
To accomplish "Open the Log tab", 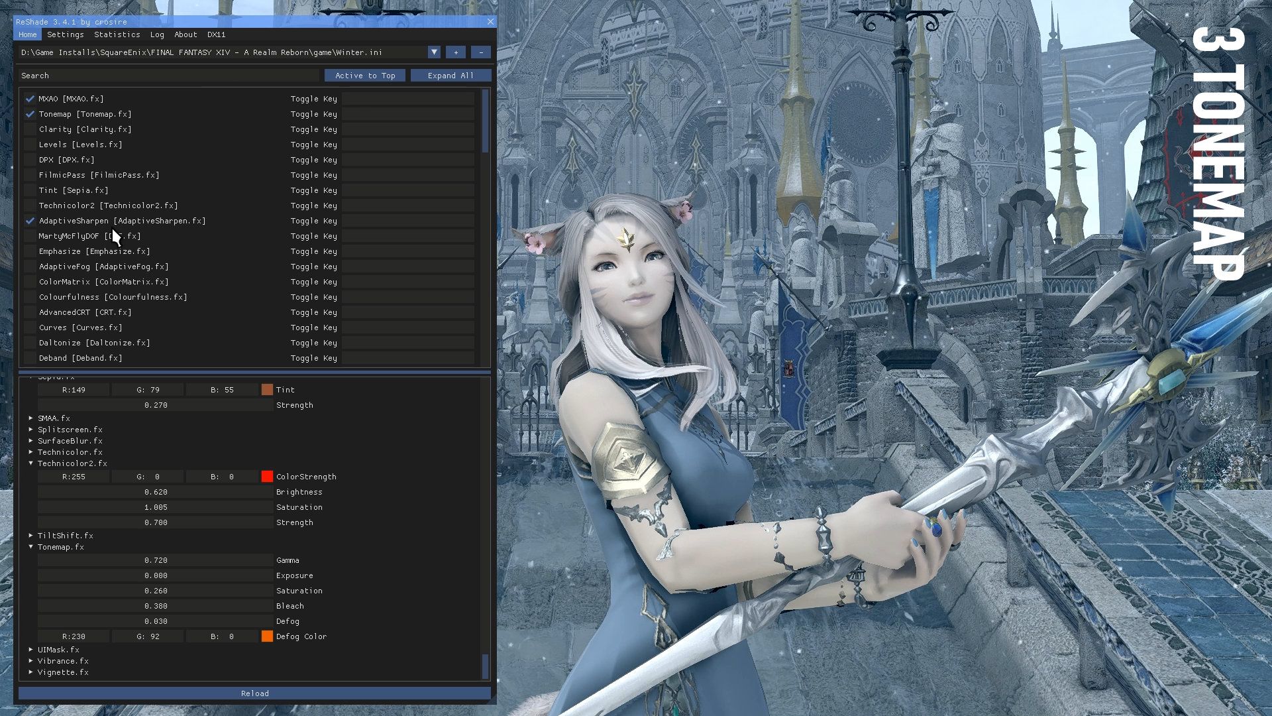I will click(157, 34).
